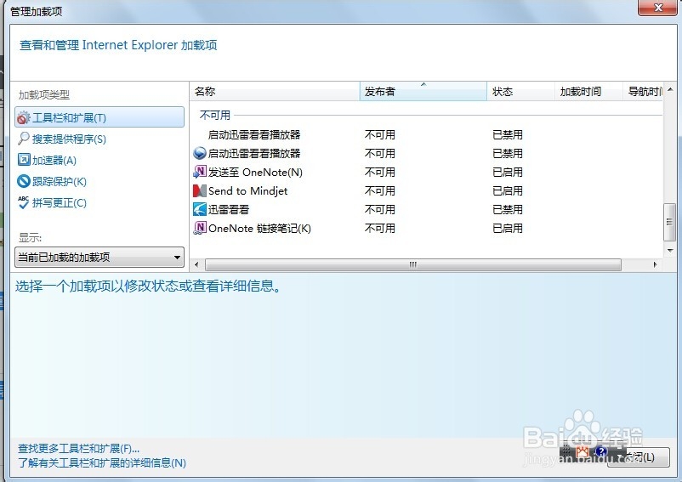This screenshot has width=682, height=482.
Task: Click the OneNote 链接笔记 icon
Action: 199,228
